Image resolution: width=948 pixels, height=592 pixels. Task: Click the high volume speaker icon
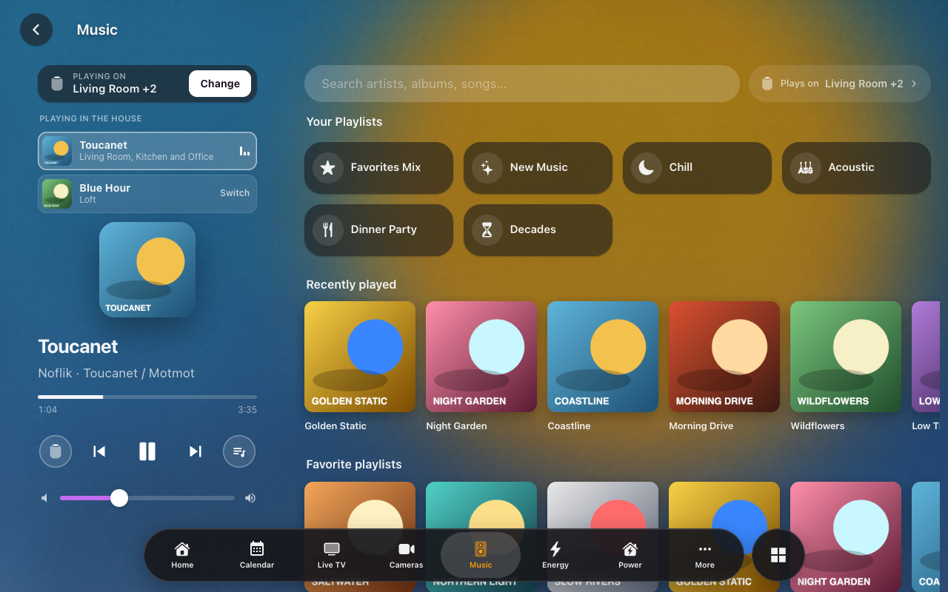click(250, 498)
